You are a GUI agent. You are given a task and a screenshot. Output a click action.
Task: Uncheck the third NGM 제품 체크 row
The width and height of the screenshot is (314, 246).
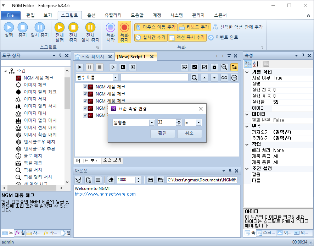pos(85,101)
